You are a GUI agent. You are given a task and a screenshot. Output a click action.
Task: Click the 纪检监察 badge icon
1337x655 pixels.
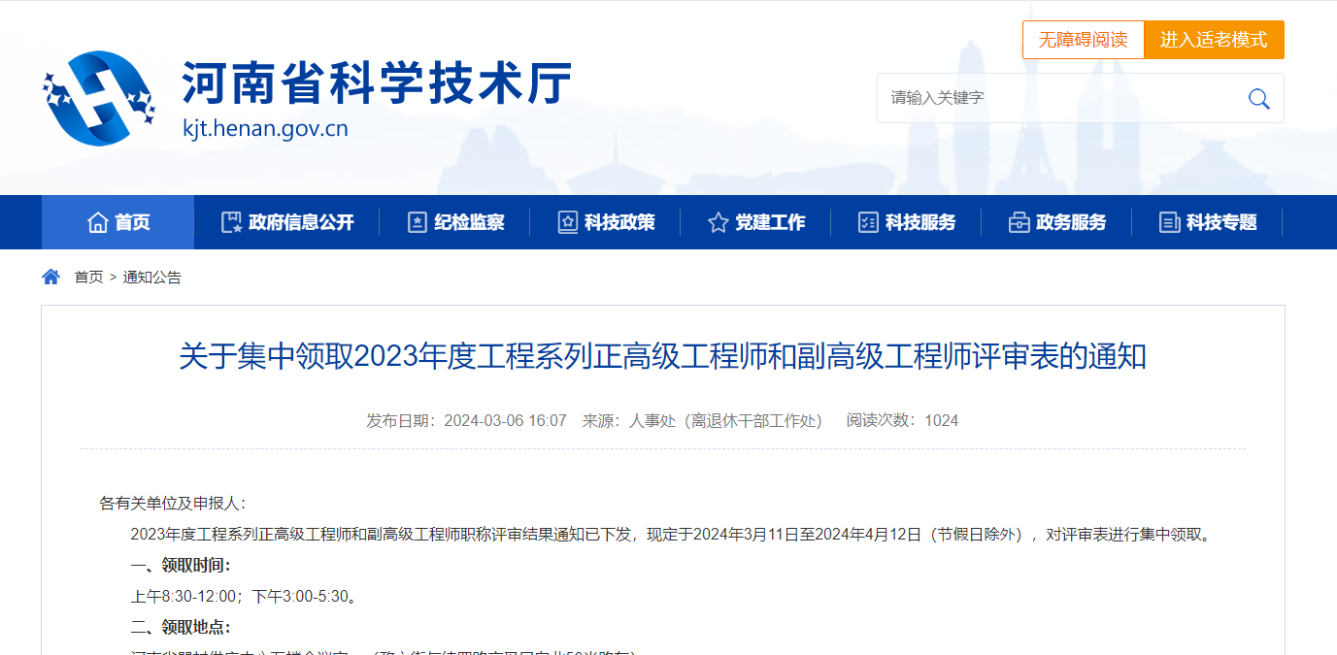418,222
